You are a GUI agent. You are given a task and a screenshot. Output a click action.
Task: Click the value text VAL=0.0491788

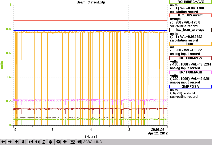192,8
